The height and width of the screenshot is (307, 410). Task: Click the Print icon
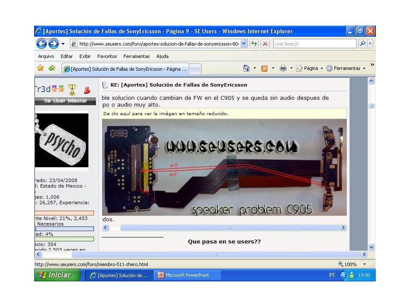pyautogui.click(x=283, y=68)
